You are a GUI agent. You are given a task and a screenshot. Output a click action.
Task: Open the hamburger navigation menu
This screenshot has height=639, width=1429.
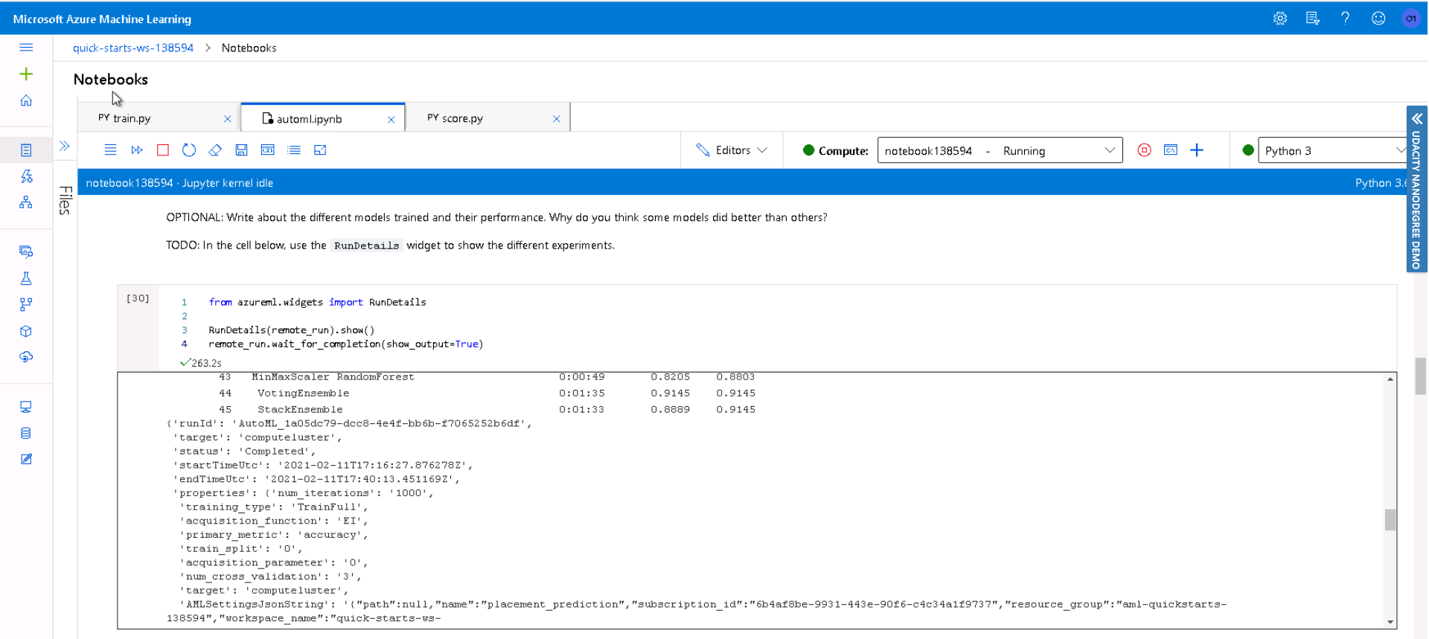pos(26,48)
